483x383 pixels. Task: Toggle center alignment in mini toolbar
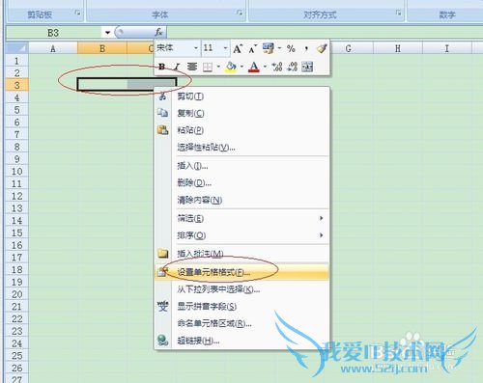click(x=192, y=67)
